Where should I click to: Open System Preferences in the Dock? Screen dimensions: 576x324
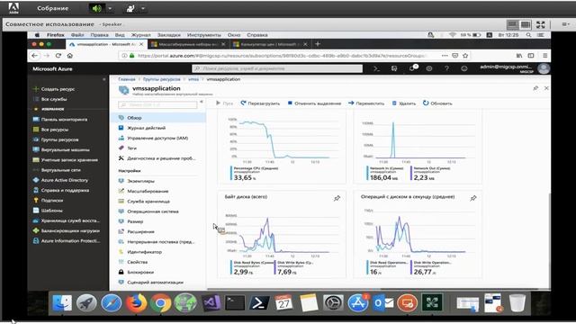click(x=333, y=303)
